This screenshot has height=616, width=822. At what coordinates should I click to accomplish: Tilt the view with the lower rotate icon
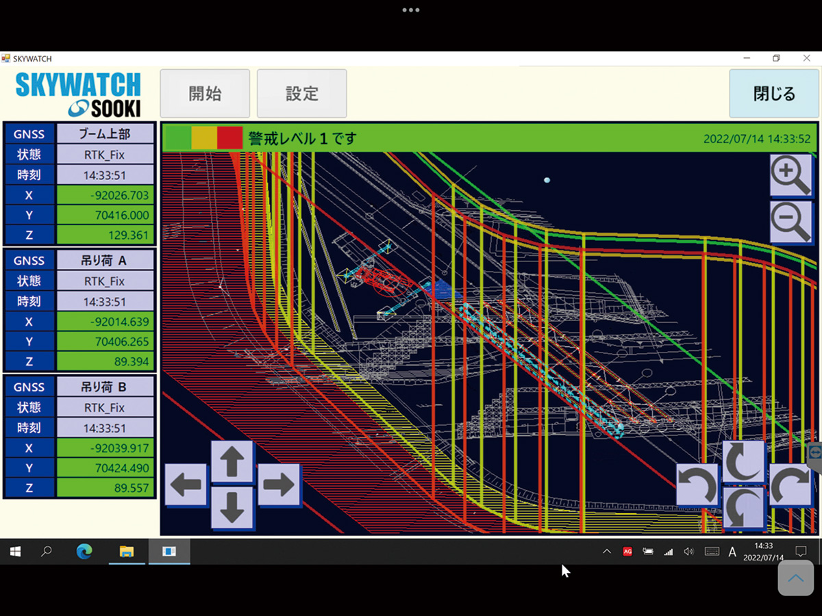[744, 507]
